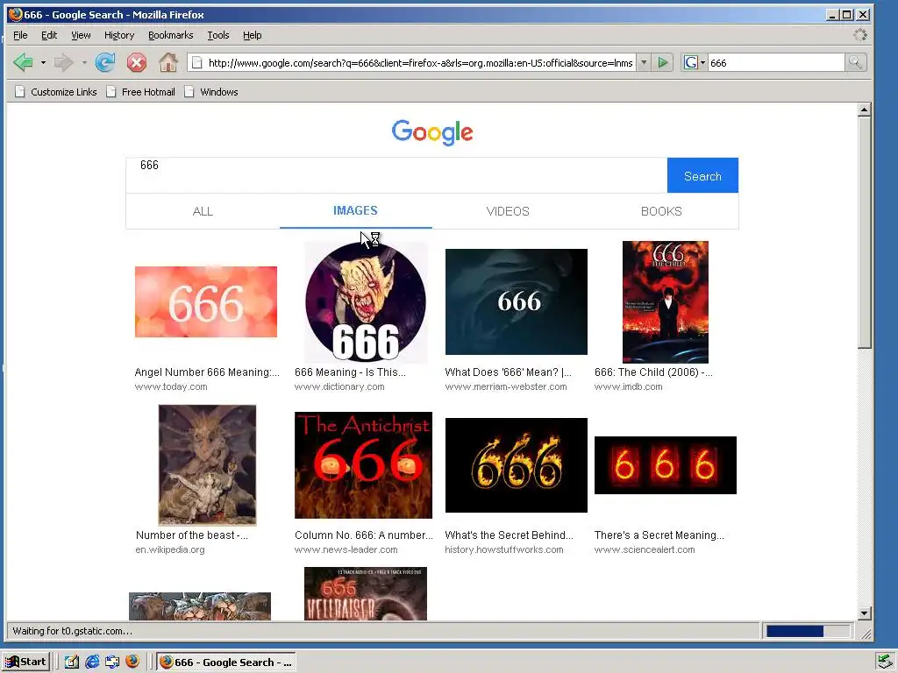Click the Free Hotmail bookmark icon
The image size is (898, 673).
click(x=111, y=91)
